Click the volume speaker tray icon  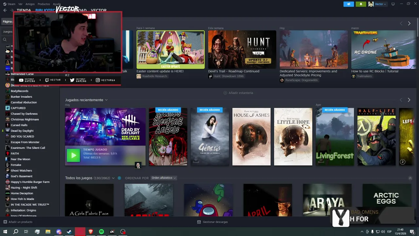point(383,232)
